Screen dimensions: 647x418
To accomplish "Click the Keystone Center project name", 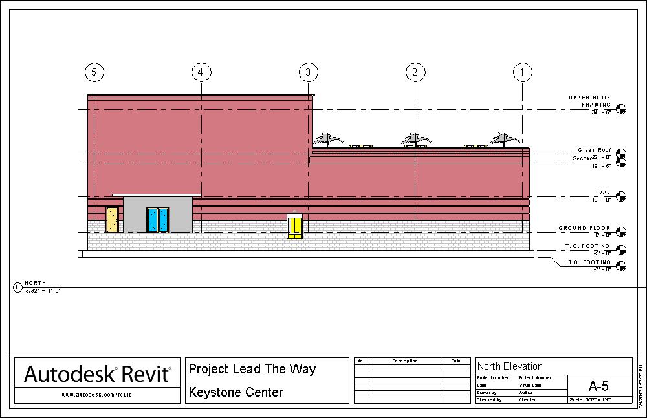I will coord(236,392).
